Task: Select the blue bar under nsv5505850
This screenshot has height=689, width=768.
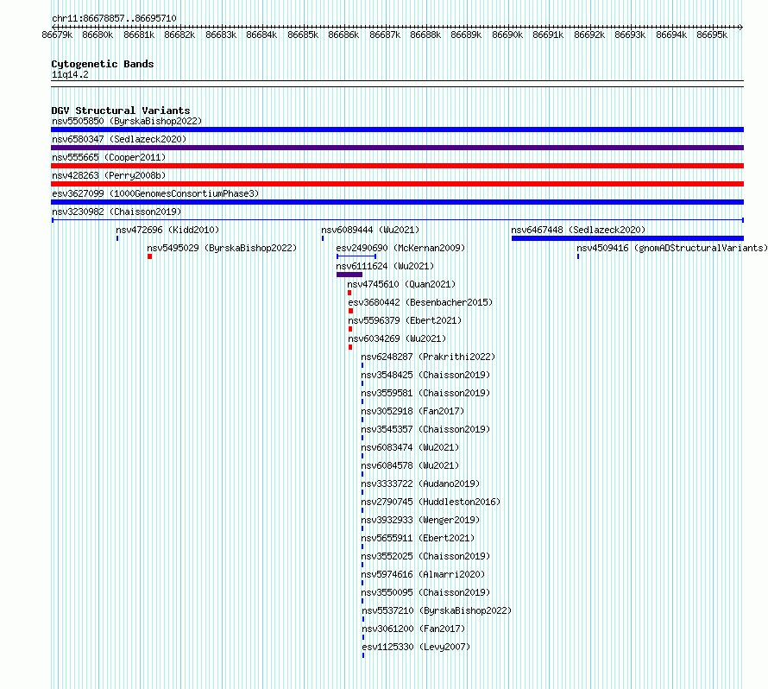Action: (397, 130)
